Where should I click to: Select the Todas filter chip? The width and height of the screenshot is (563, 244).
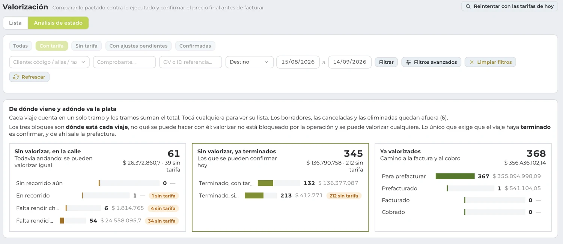coord(20,46)
